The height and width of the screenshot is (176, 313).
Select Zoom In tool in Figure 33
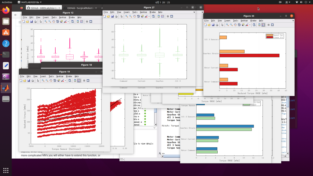click(x=227, y=25)
